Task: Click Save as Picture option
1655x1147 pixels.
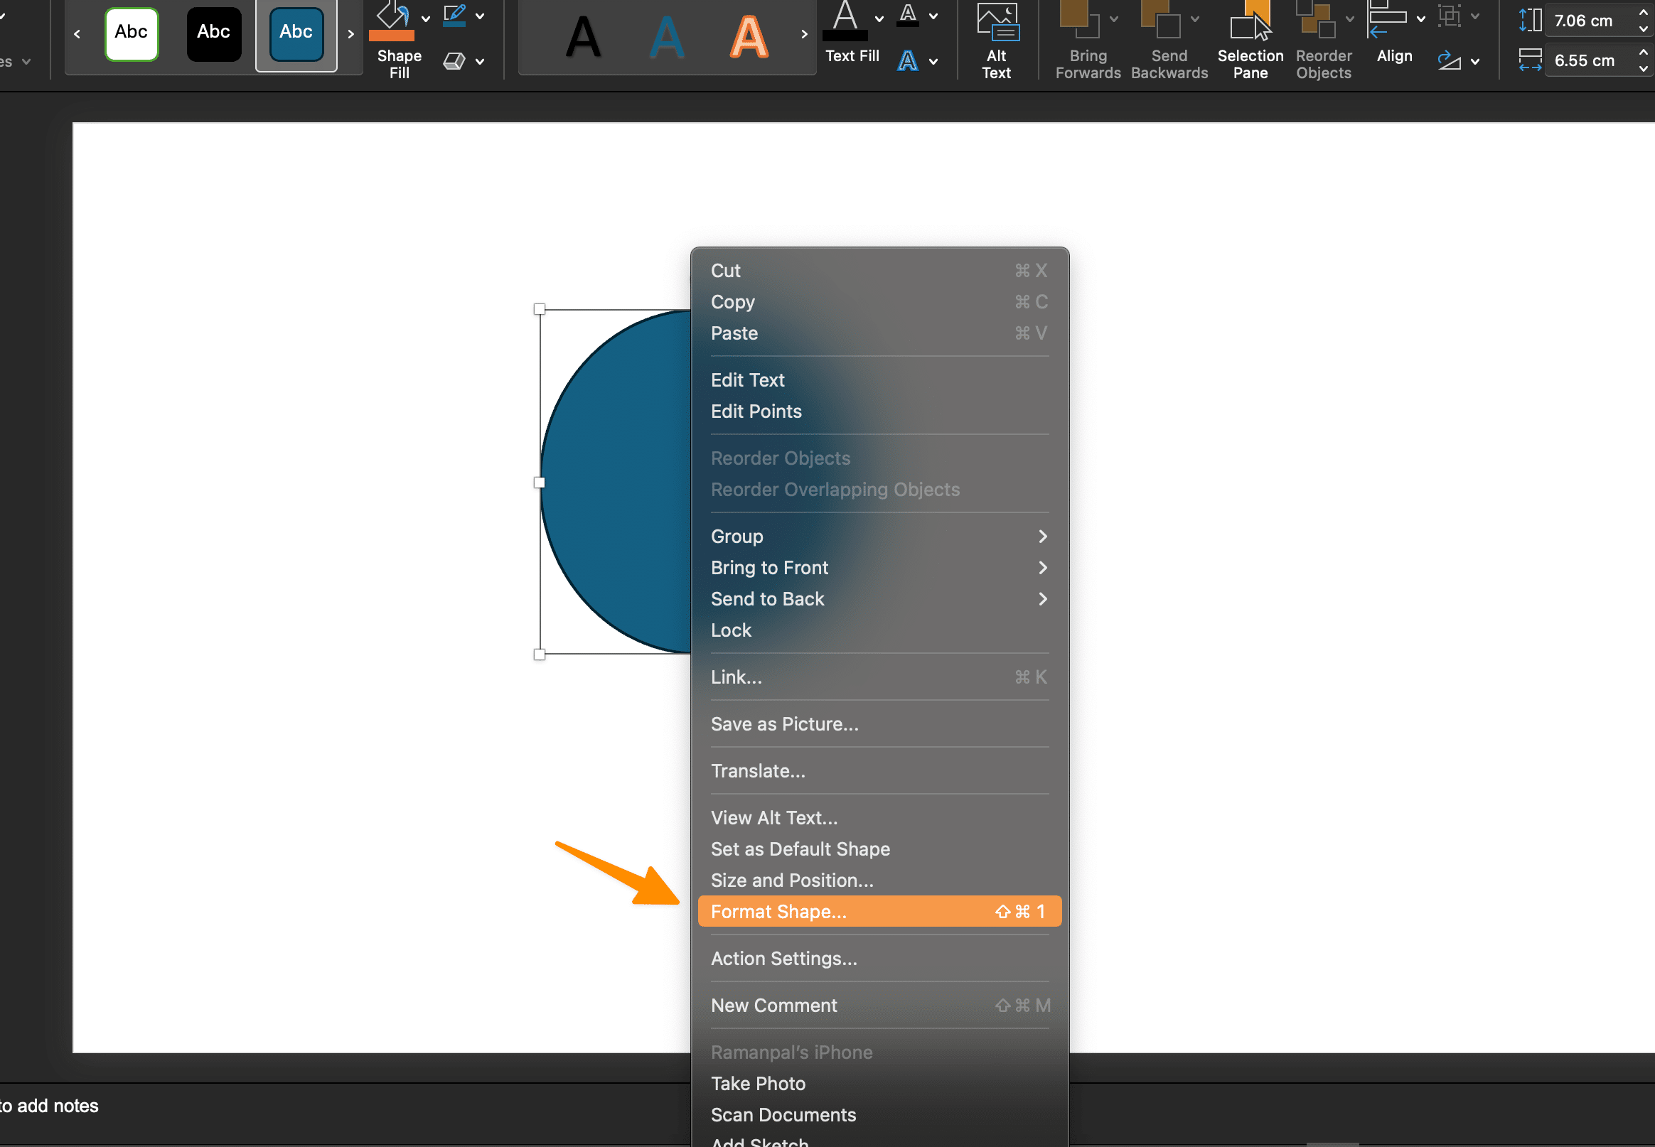Action: pyautogui.click(x=782, y=723)
